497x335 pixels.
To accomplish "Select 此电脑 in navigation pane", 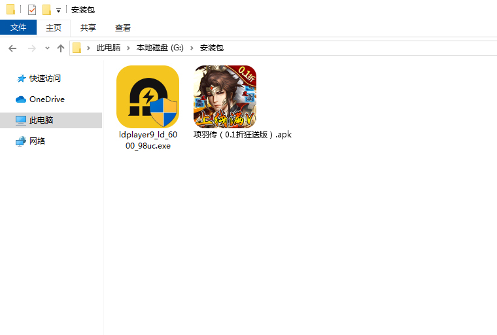I will pos(41,120).
